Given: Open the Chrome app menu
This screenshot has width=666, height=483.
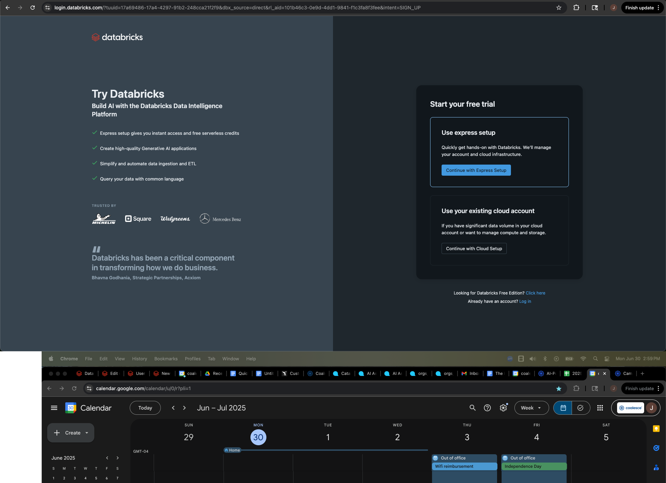Looking at the screenshot, I should [x=69, y=359].
